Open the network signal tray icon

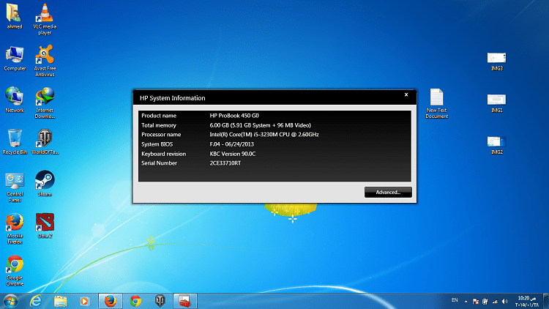pos(495,301)
